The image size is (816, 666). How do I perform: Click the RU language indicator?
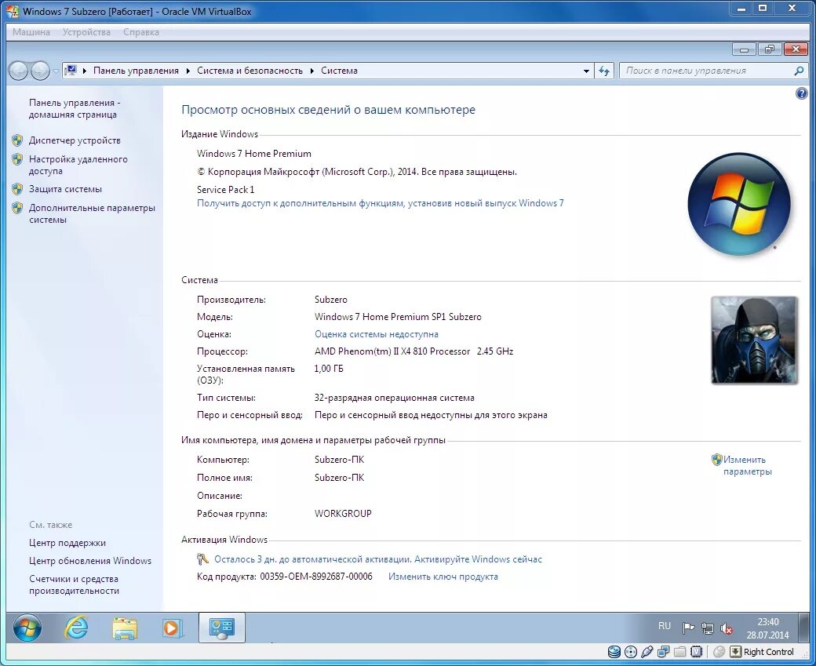pyautogui.click(x=665, y=626)
